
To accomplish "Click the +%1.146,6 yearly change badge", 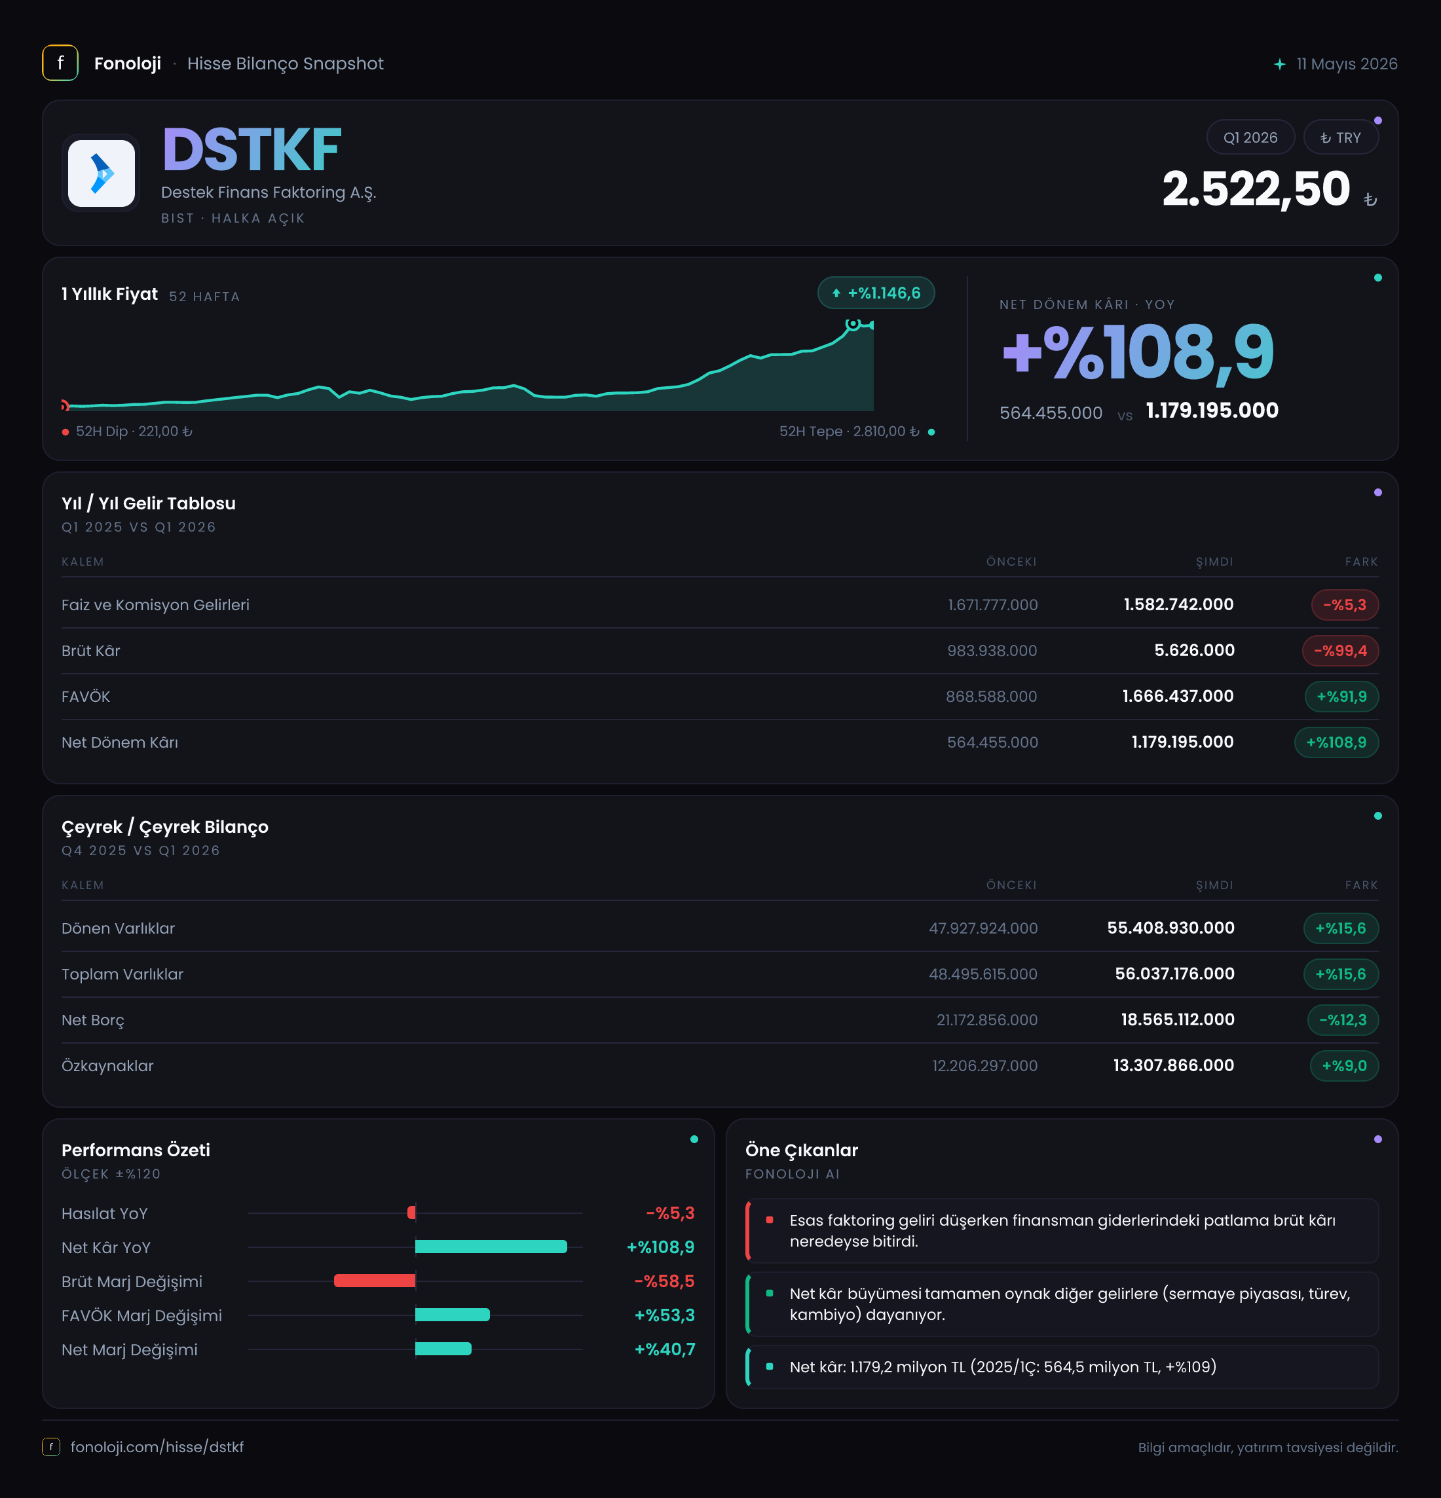I will 876,293.
